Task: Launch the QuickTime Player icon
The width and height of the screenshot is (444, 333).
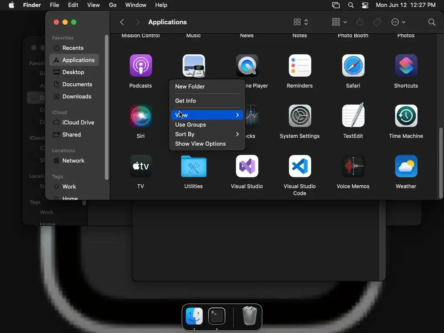Action: click(247, 66)
